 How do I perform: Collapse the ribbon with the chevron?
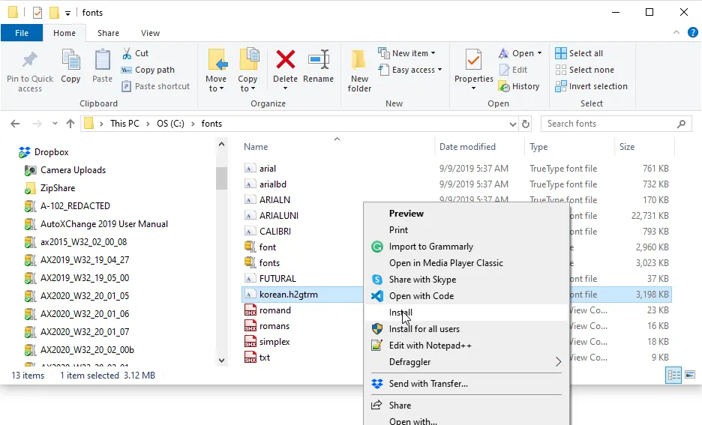(x=676, y=32)
